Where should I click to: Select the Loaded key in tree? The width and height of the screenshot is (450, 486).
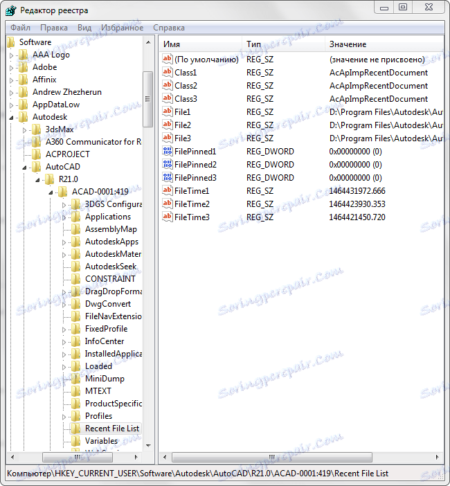point(98,366)
